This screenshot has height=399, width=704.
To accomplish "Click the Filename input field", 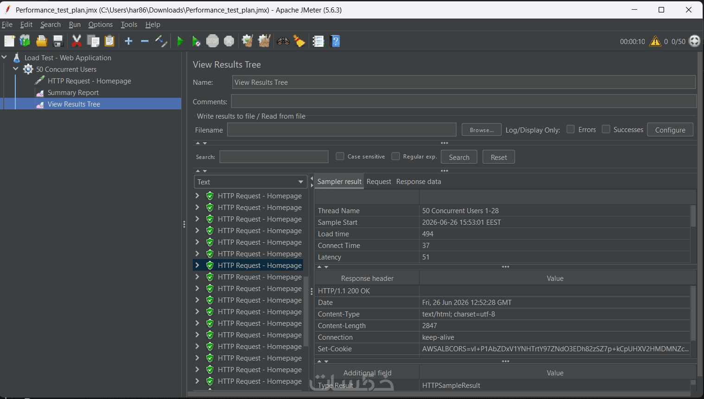I will tap(342, 130).
